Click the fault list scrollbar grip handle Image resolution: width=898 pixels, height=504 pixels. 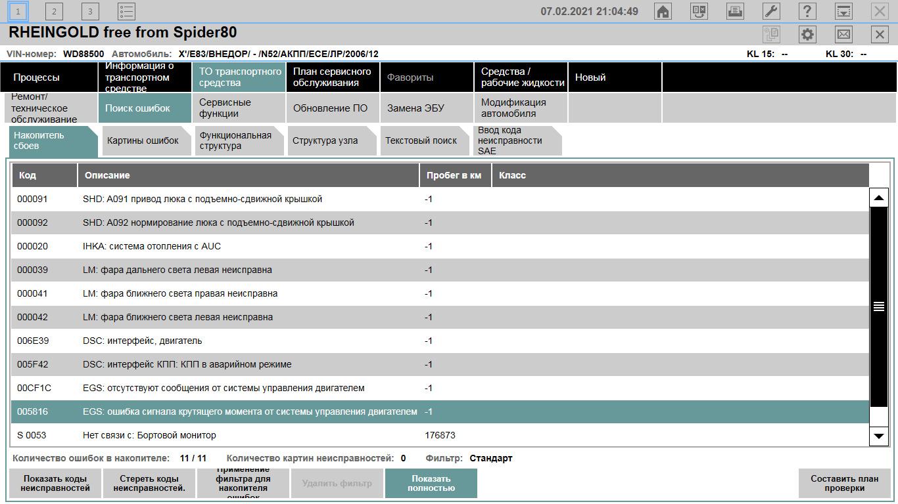(879, 306)
